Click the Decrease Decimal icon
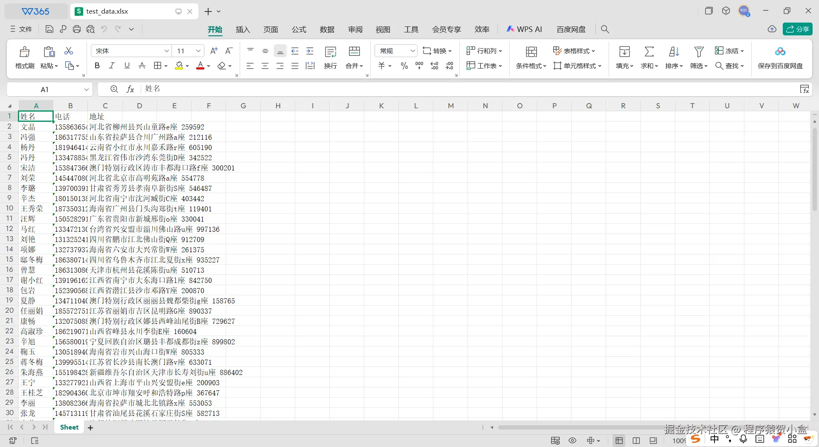Image resolution: width=819 pixels, height=447 pixels. pos(450,66)
